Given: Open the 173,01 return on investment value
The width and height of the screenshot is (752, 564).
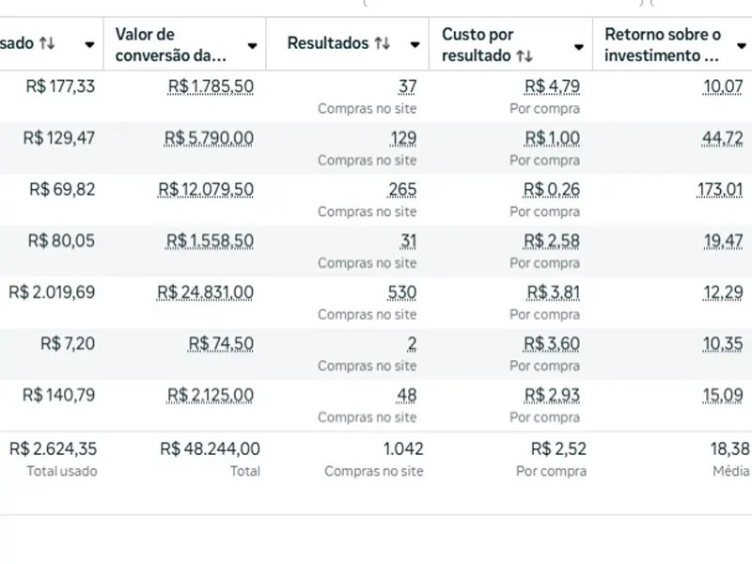Looking at the screenshot, I should click(723, 189).
